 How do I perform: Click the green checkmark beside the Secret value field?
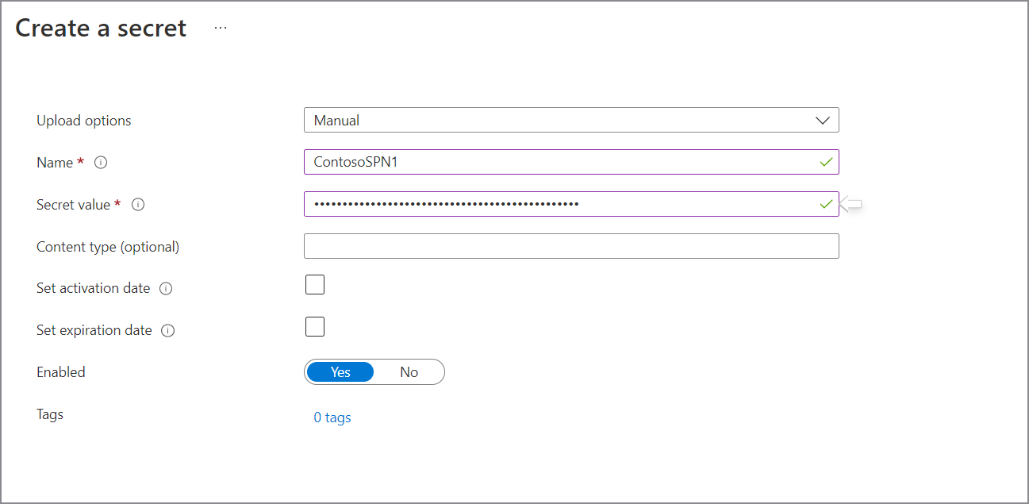pyautogui.click(x=826, y=203)
